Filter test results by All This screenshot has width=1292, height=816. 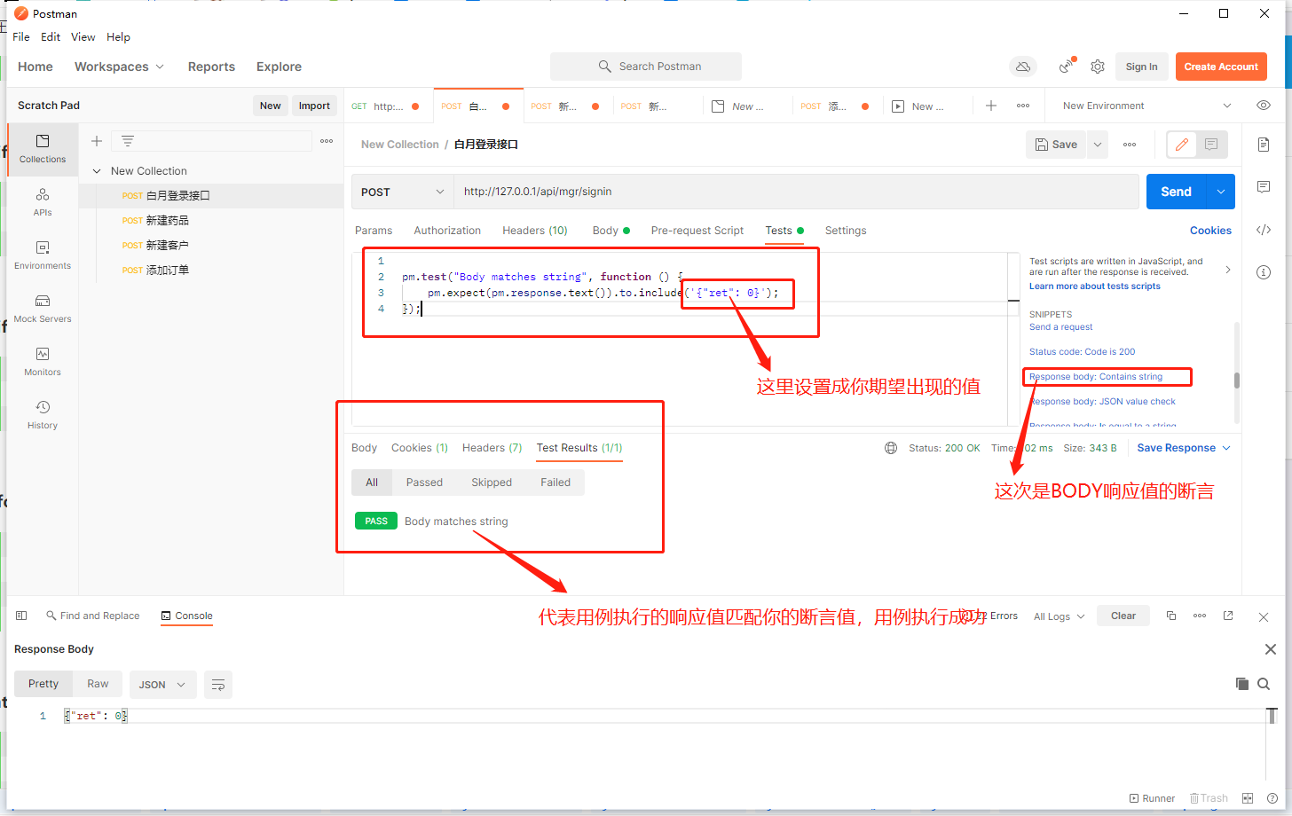[x=372, y=483]
